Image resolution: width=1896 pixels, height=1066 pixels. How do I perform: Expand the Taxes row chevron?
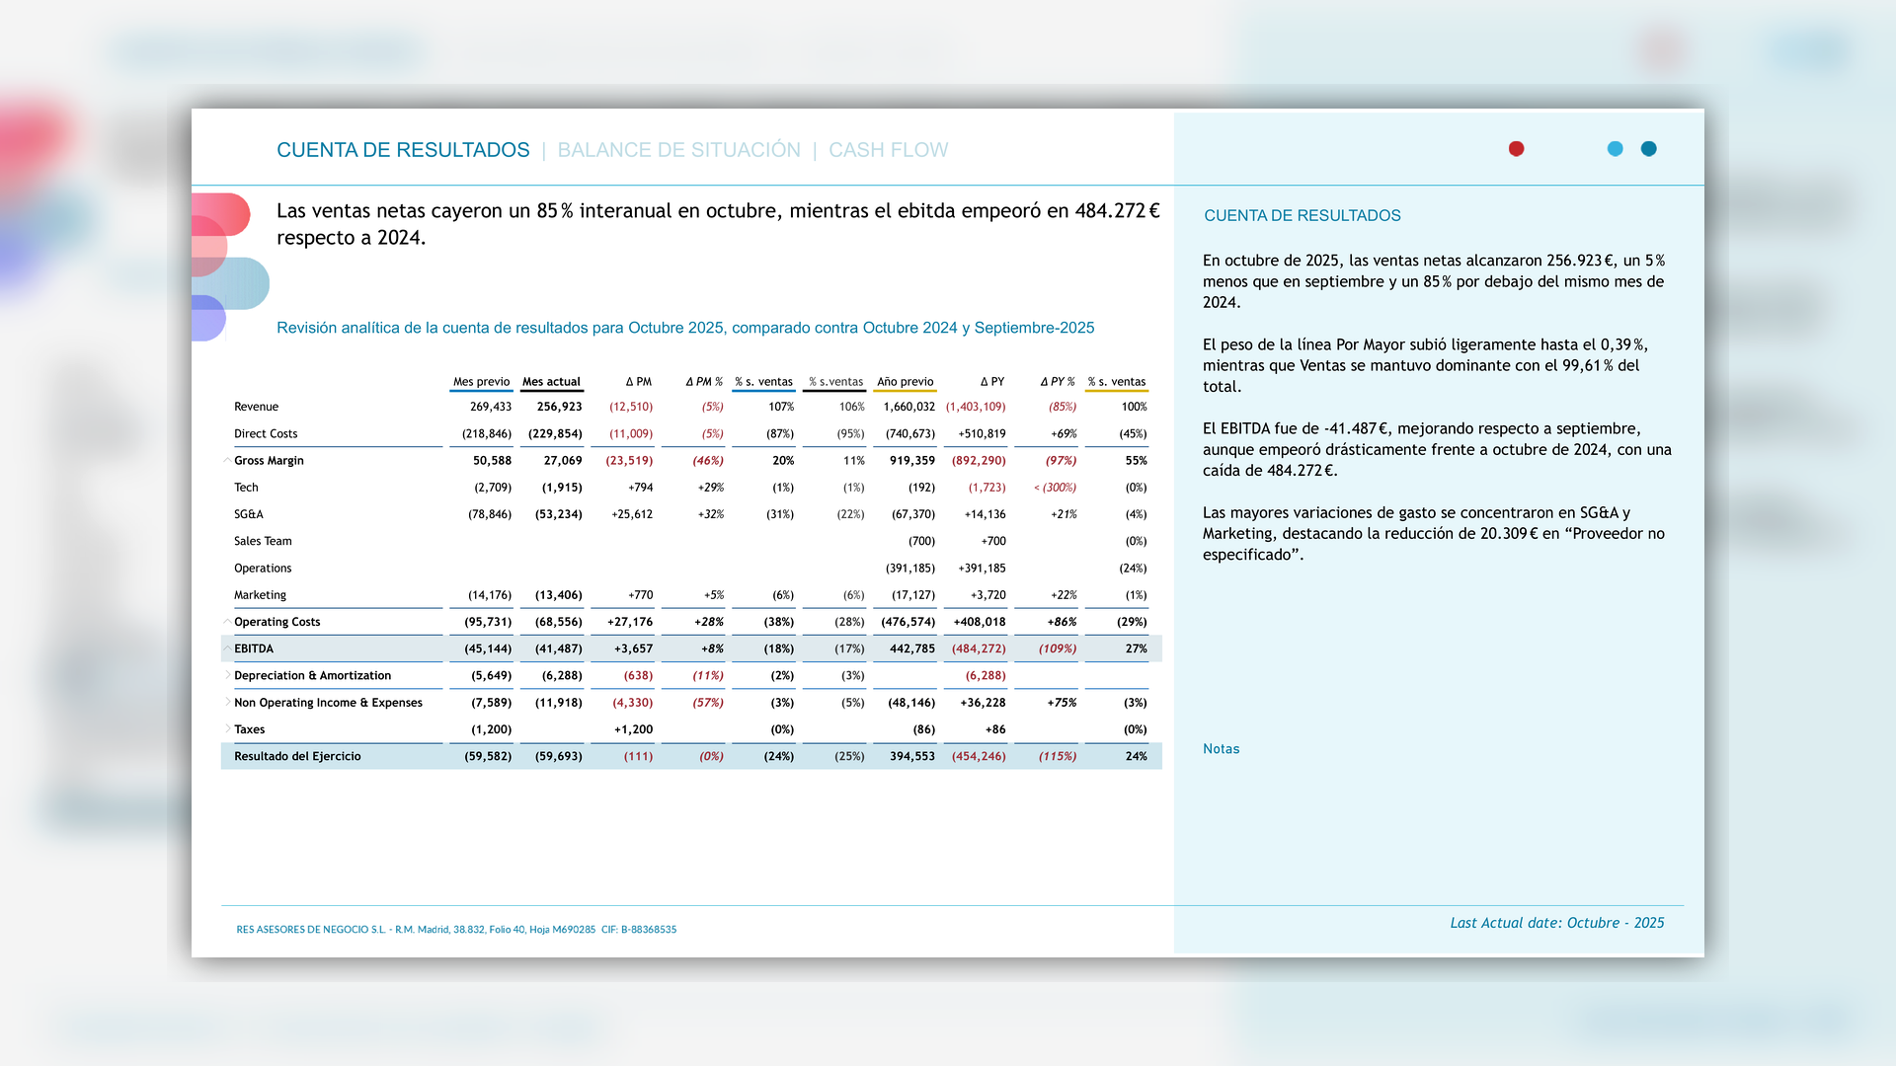[x=227, y=728]
